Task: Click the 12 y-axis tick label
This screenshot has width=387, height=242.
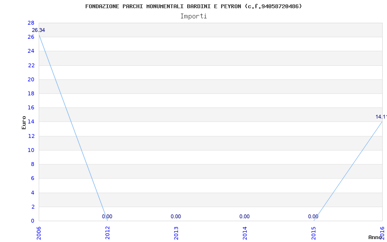Action: (x=31, y=136)
